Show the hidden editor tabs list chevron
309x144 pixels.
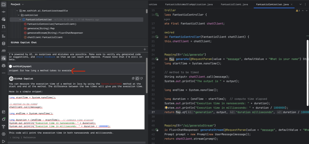tap(301, 5)
